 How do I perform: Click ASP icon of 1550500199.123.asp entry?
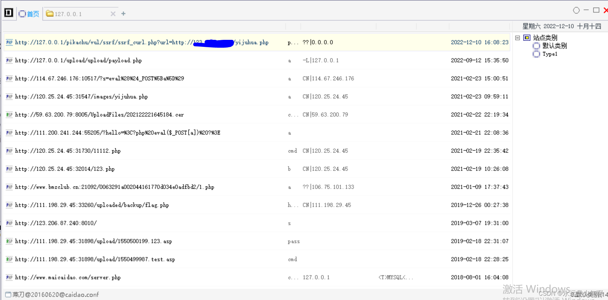pyautogui.click(x=9, y=241)
